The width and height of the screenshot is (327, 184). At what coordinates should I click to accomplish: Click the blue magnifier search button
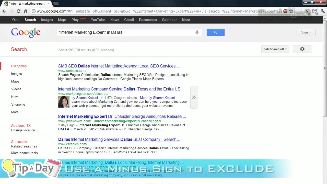click(x=215, y=32)
